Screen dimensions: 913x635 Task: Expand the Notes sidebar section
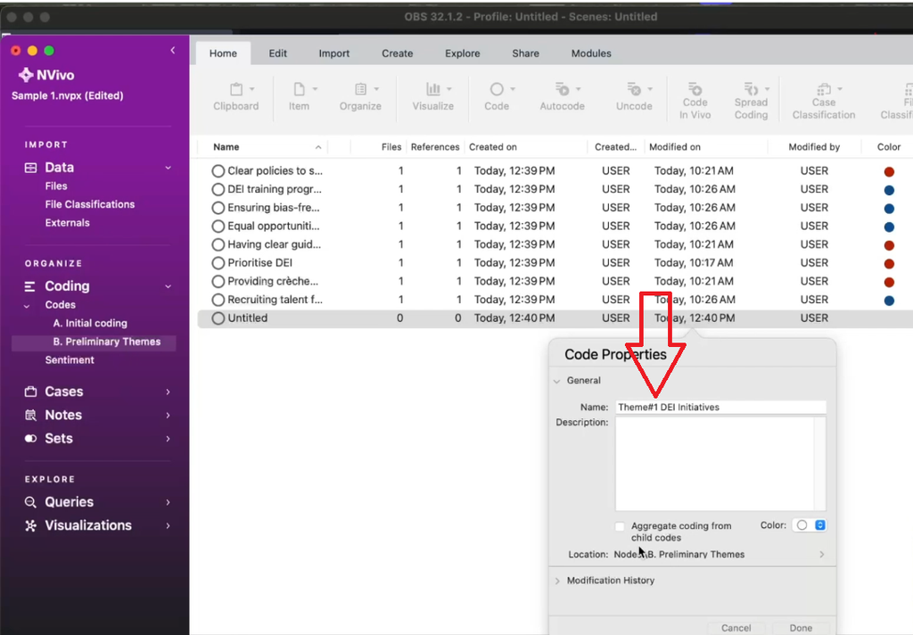coord(168,416)
